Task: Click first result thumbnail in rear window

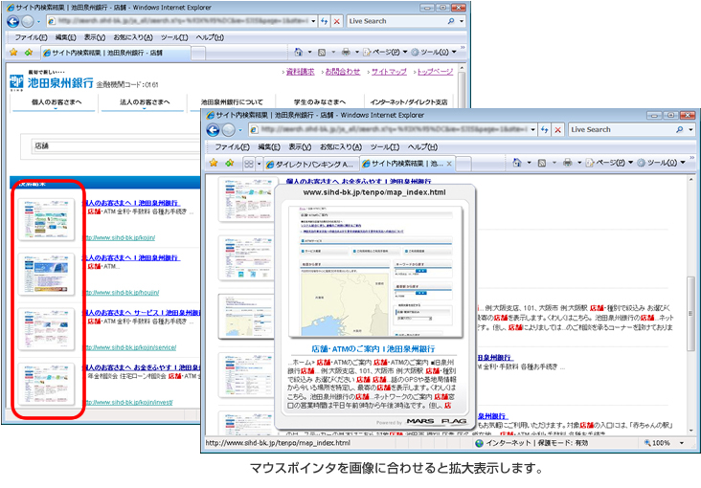Action: click(47, 220)
